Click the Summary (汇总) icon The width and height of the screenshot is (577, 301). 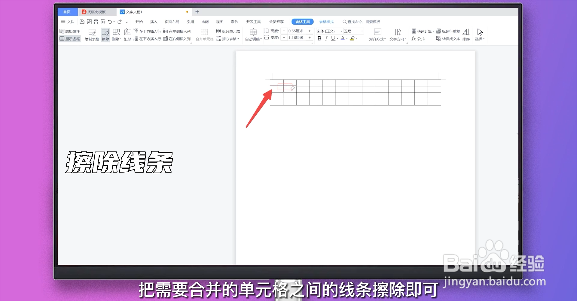(128, 35)
